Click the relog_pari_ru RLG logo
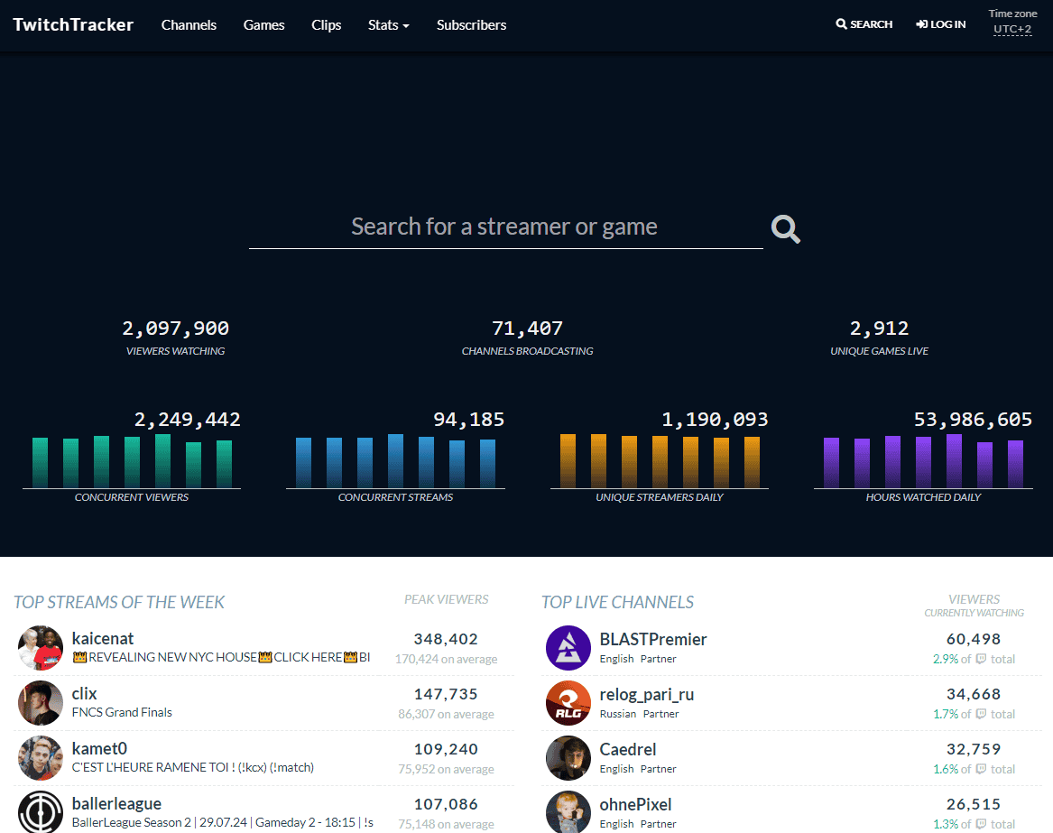1053x833 pixels. (568, 703)
